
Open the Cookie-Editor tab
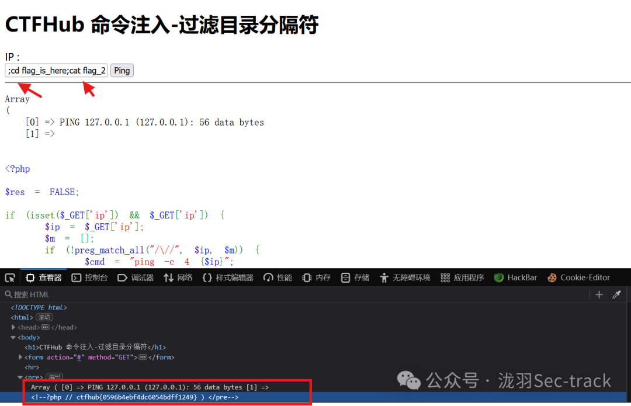pos(578,277)
